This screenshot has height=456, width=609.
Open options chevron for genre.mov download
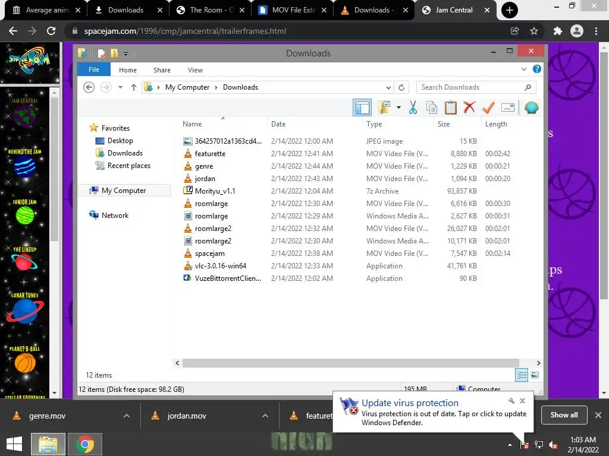pyautogui.click(x=127, y=416)
